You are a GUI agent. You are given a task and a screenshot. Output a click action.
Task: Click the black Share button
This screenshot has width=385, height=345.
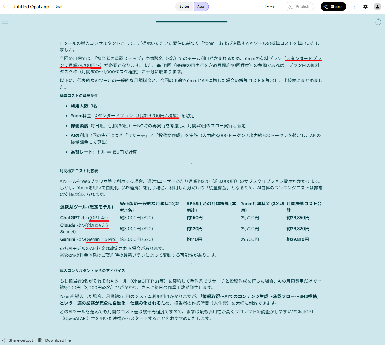click(333, 7)
